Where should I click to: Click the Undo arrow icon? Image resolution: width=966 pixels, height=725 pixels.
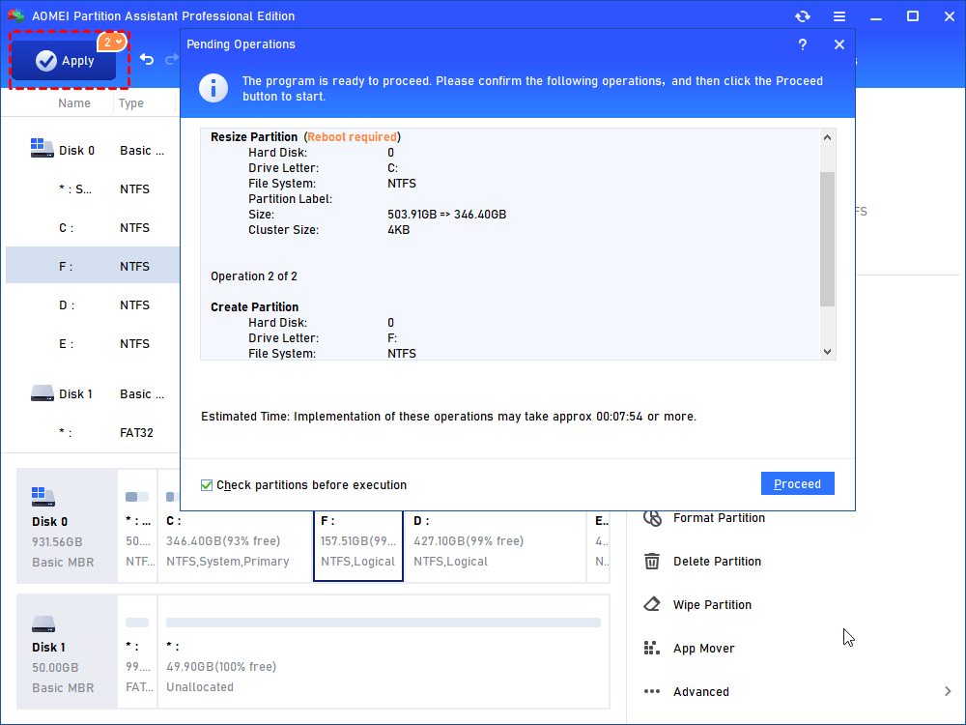147,60
